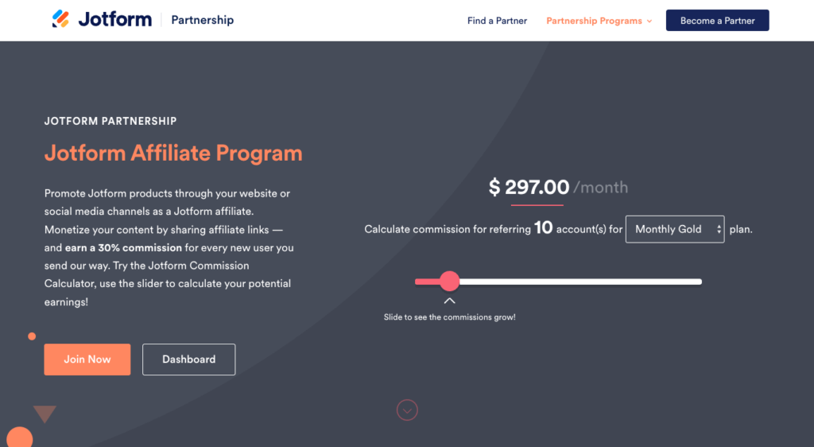Click the small caret below slider handle

(x=450, y=301)
